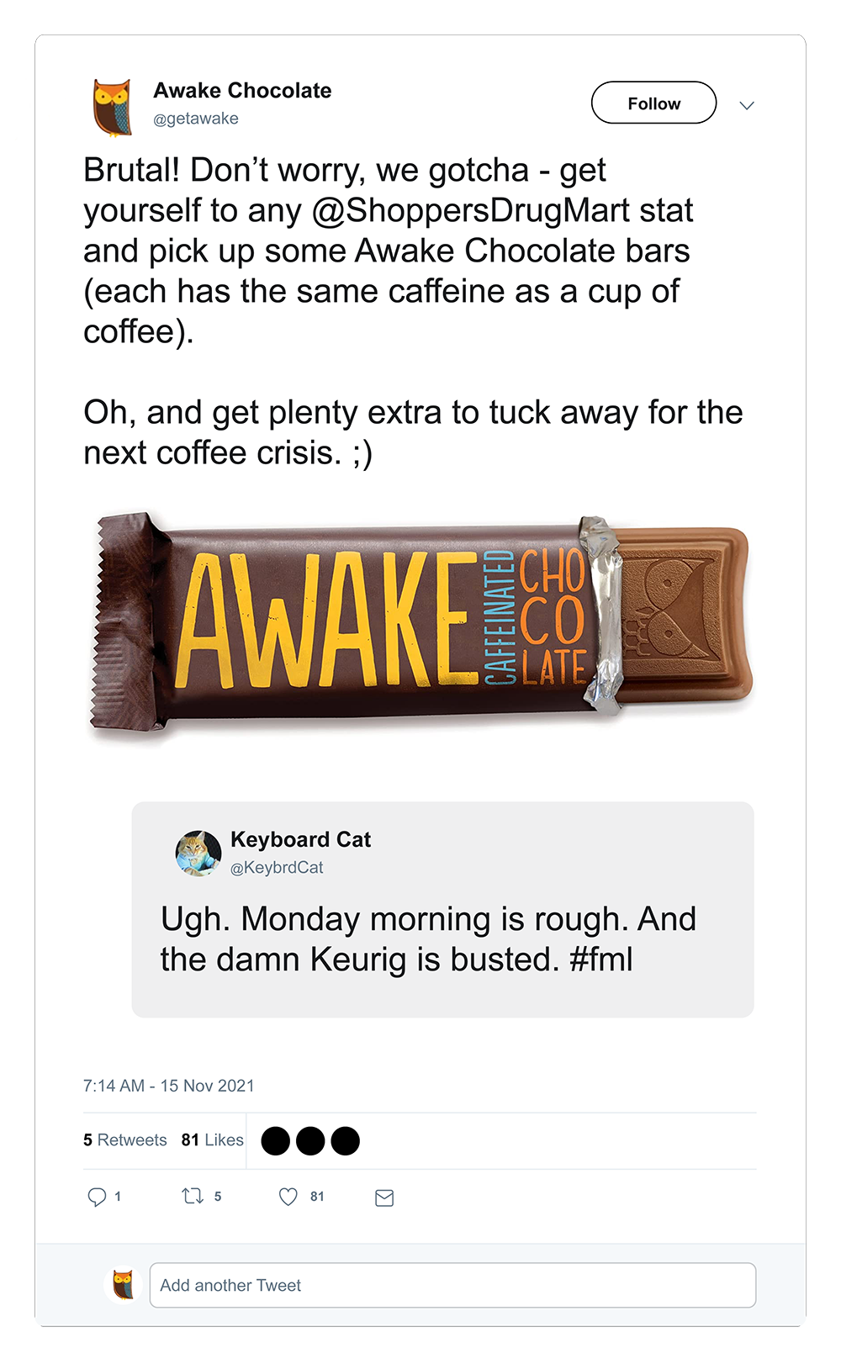The width and height of the screenshot is (841, 1364).
Task: Click the small owl avatar beside reply box
Action: click(123, 1285)
